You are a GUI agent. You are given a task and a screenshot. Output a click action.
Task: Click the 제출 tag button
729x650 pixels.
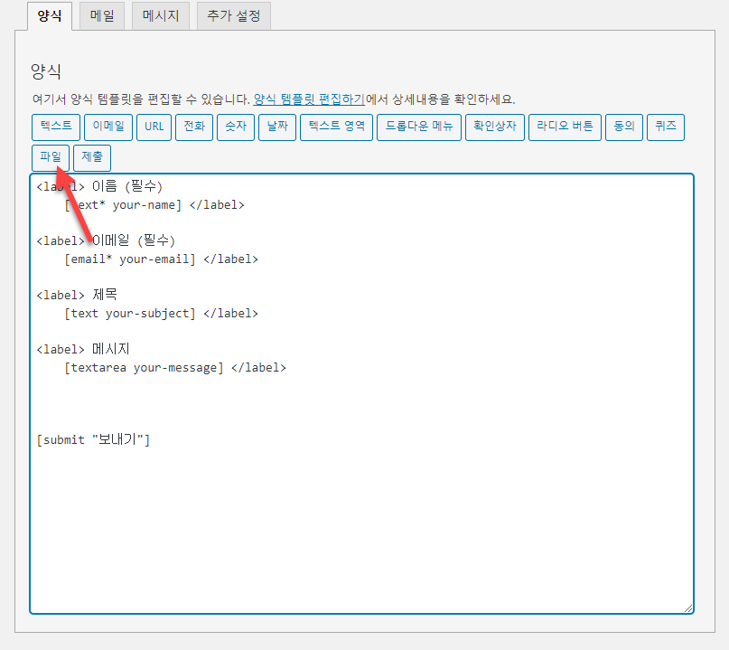point(92,157)
